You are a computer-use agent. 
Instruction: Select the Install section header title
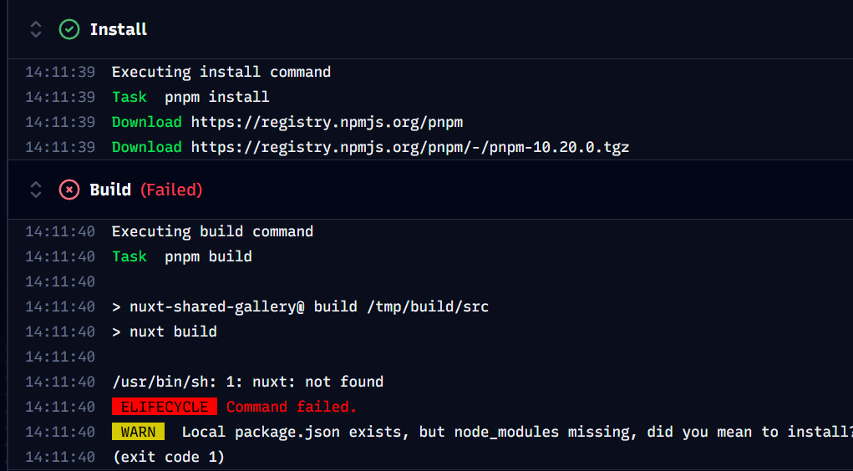click(x=118, y=29)
